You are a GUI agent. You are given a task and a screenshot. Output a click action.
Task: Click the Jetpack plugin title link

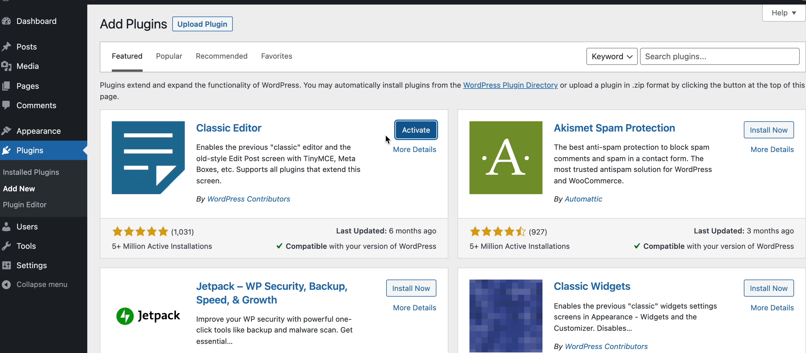click(x=272, y=293)
